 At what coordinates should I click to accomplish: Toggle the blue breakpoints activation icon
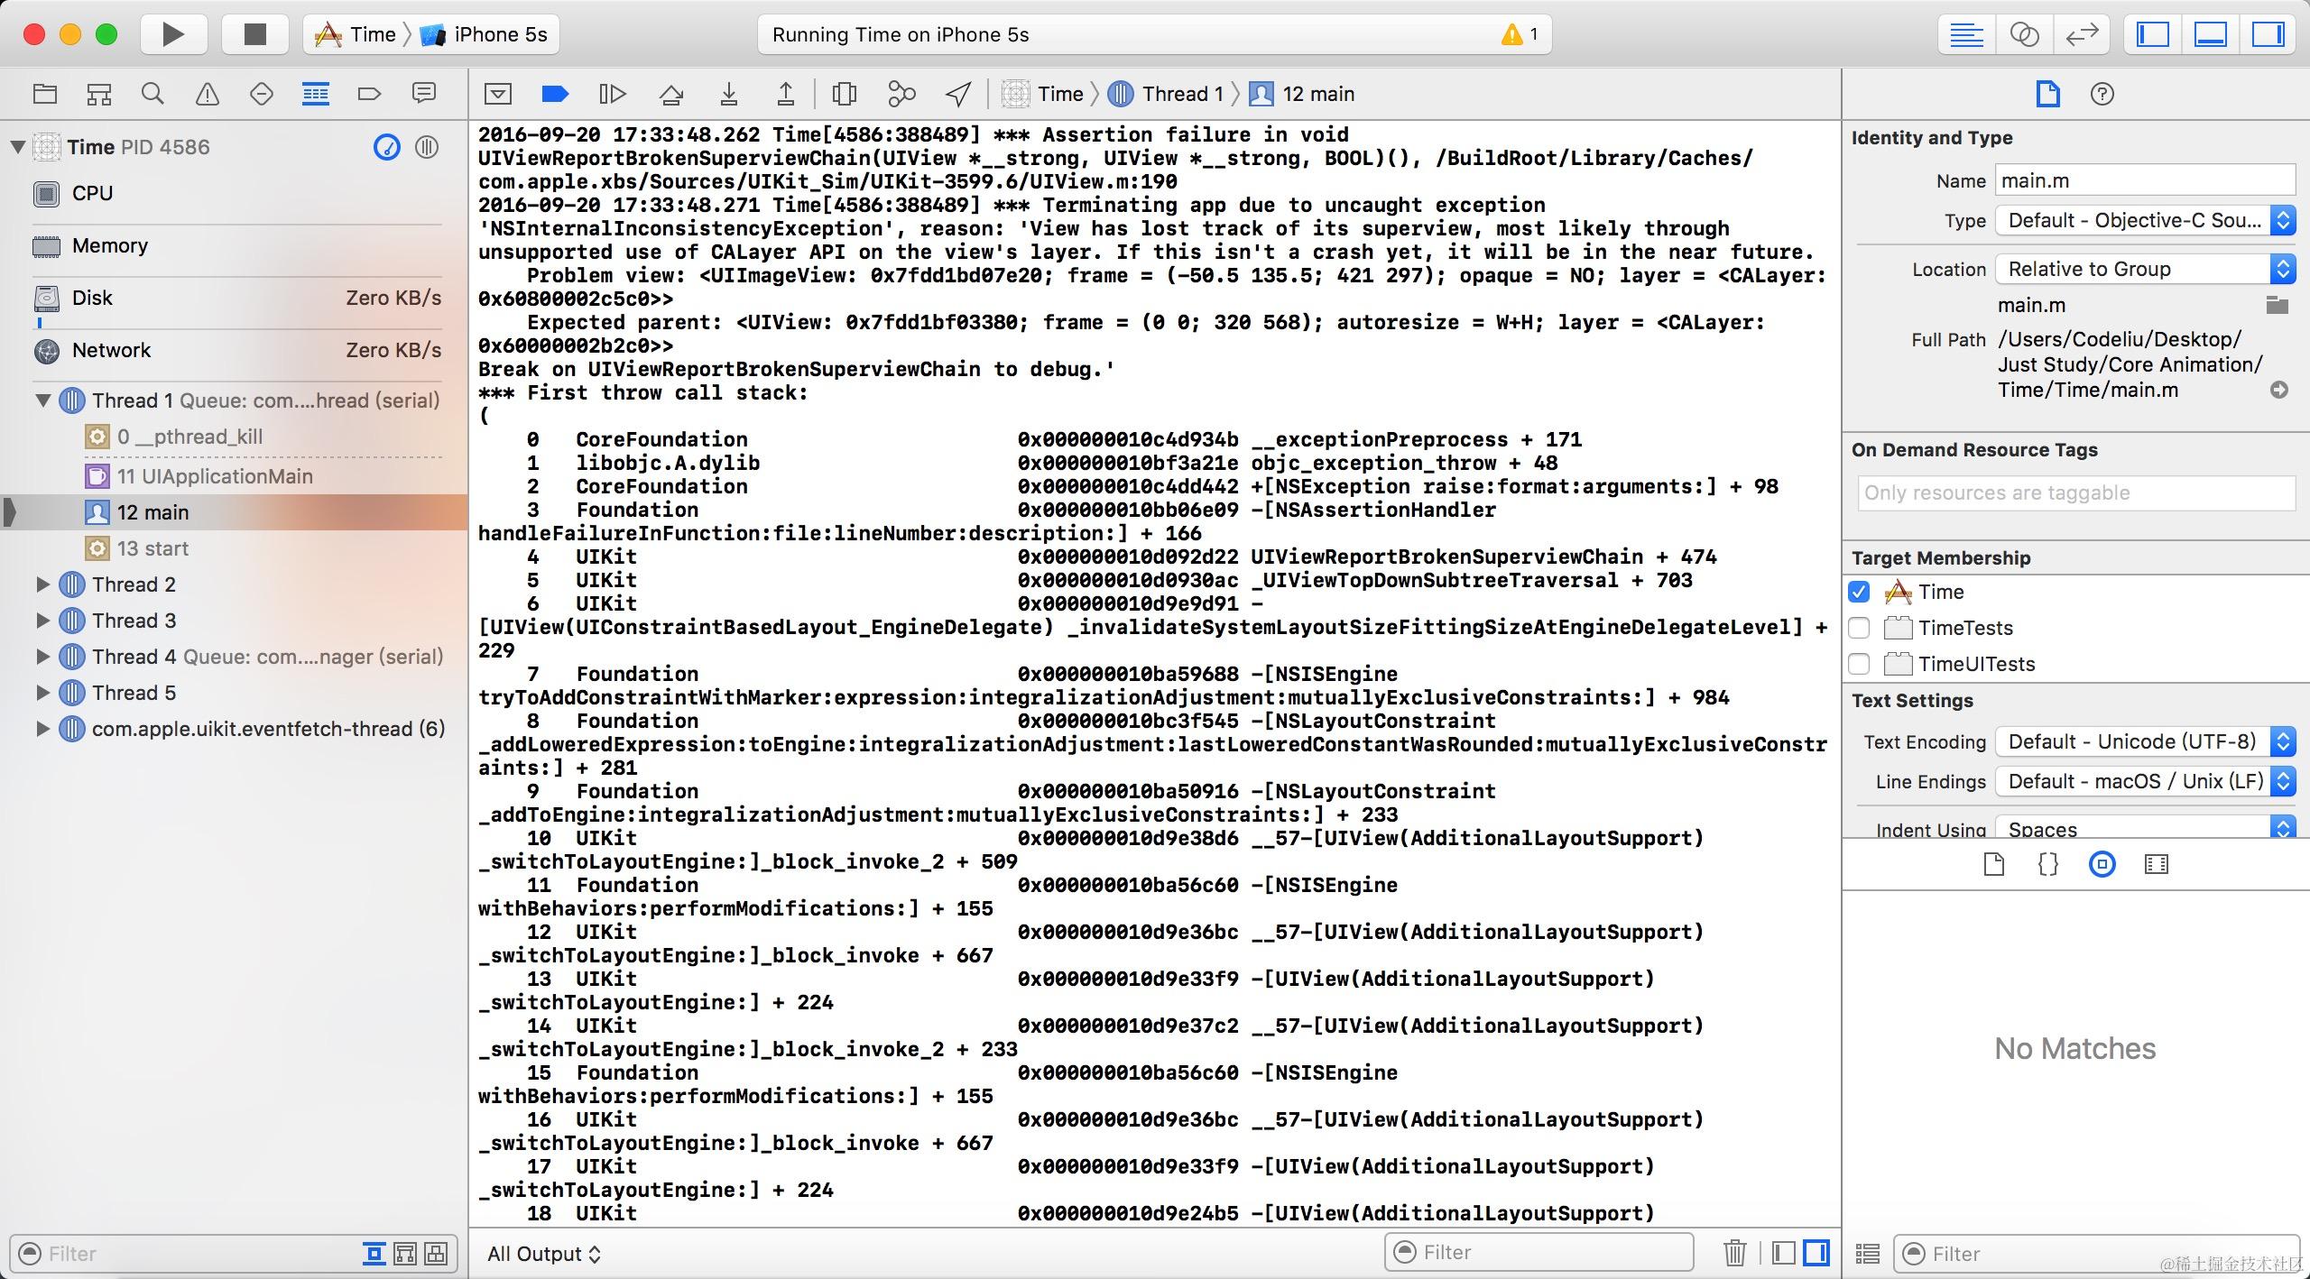click(555, 94)
